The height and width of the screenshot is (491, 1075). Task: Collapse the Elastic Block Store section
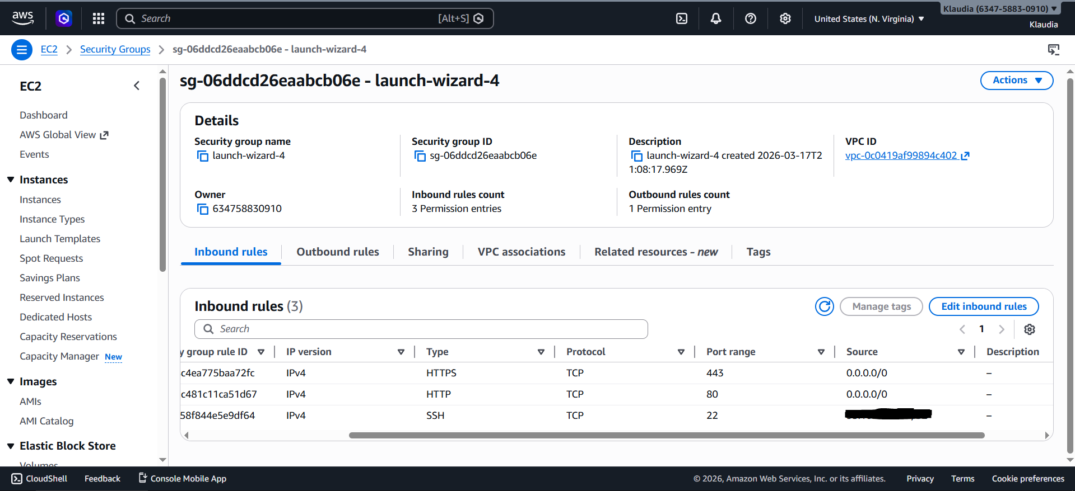pyautogui.click(x=11, y=446)
